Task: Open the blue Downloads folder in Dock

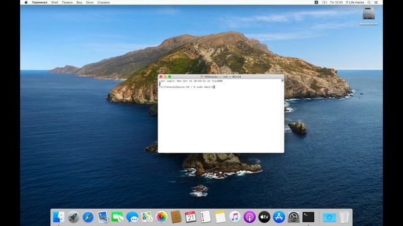Action: [329, 217]
